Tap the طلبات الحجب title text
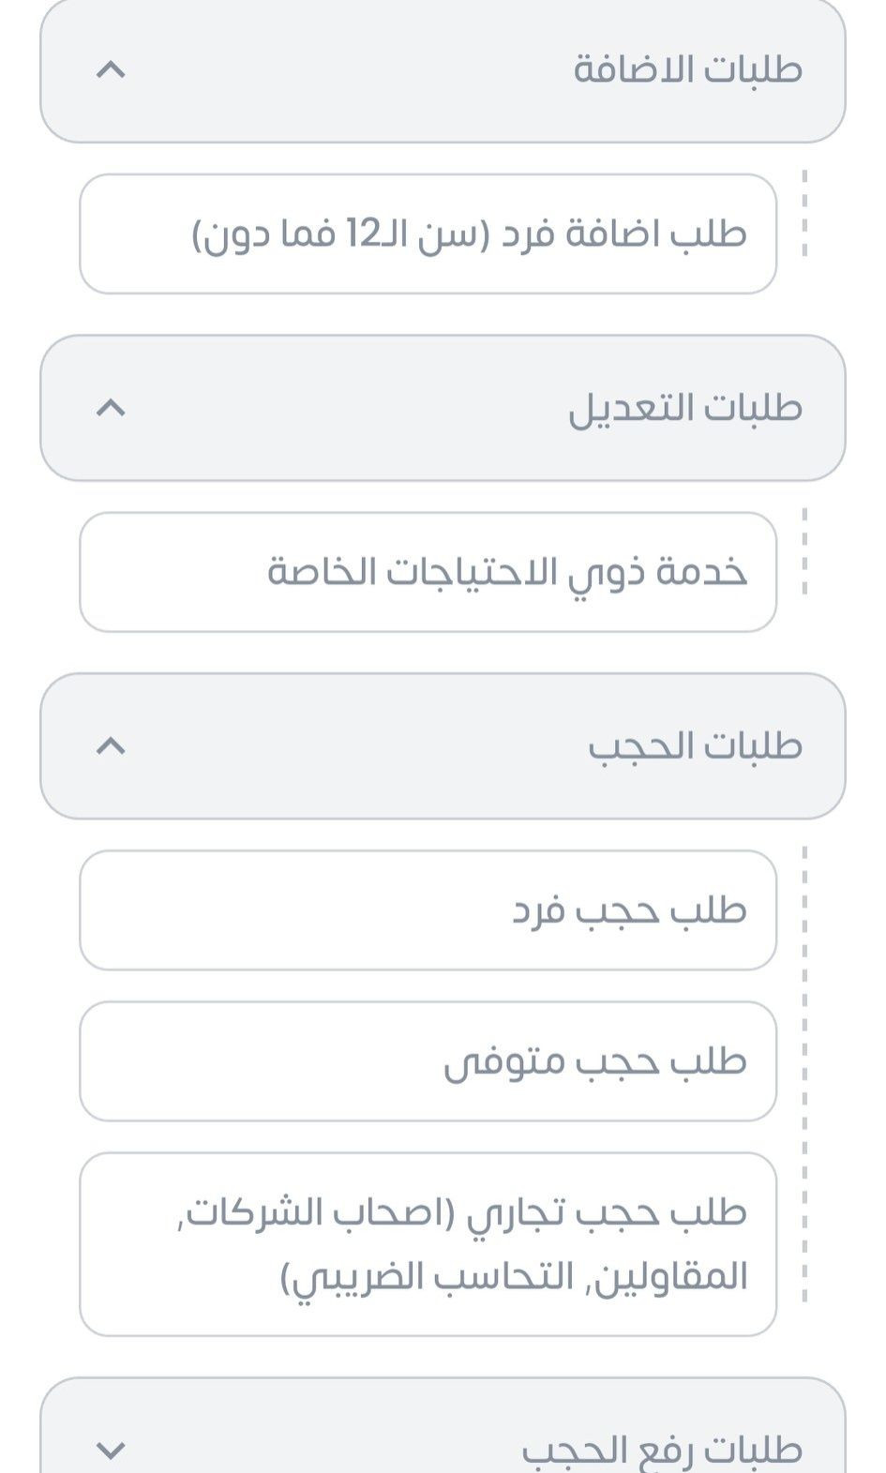The height and width of the screenshot is (1473, 886). coord(695,746)
